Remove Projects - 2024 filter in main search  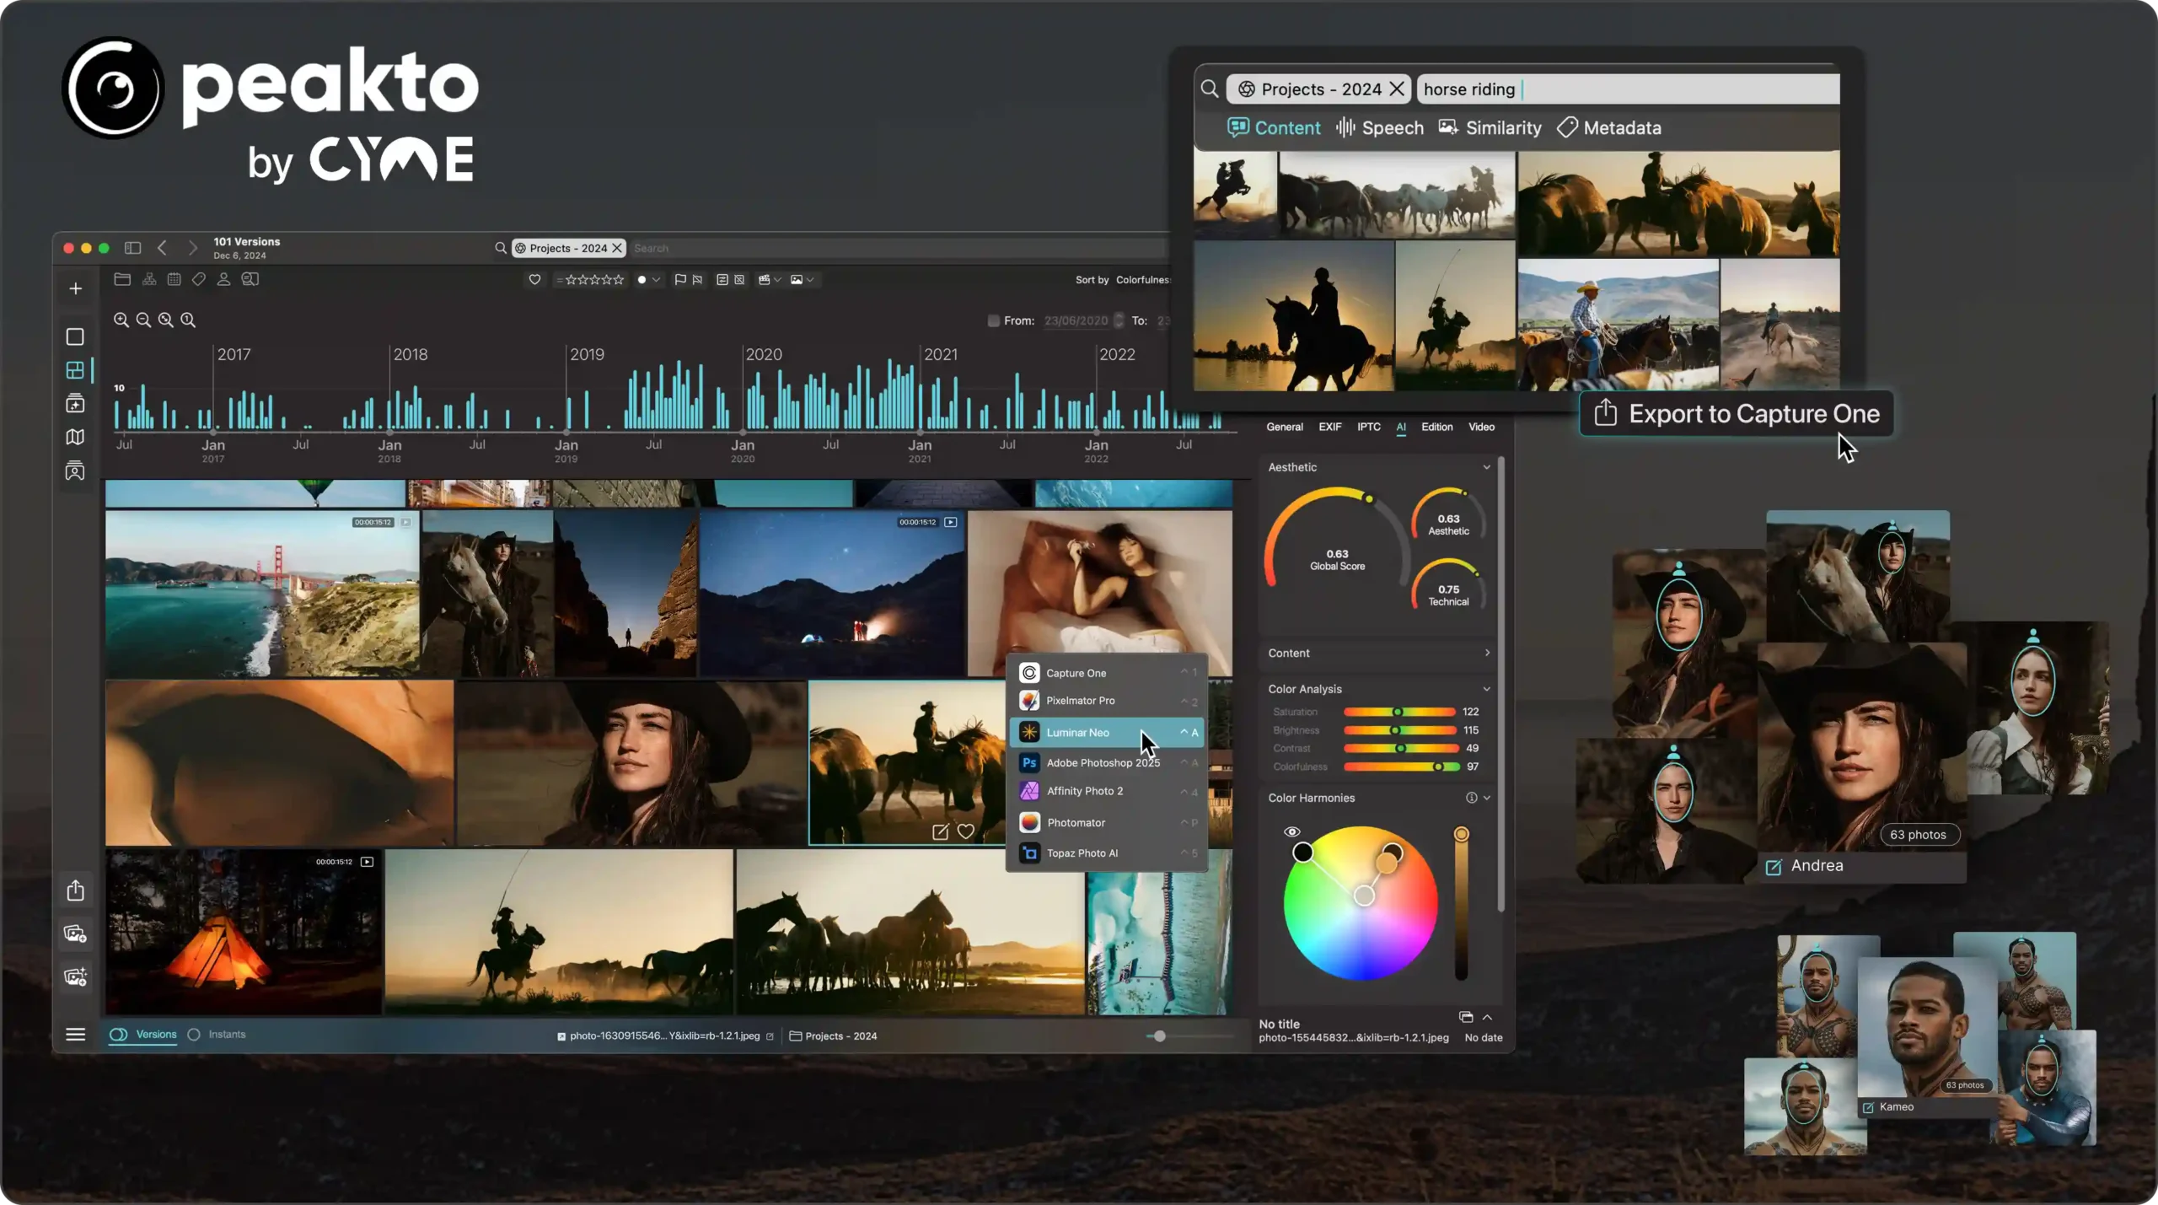pos(617,248)
